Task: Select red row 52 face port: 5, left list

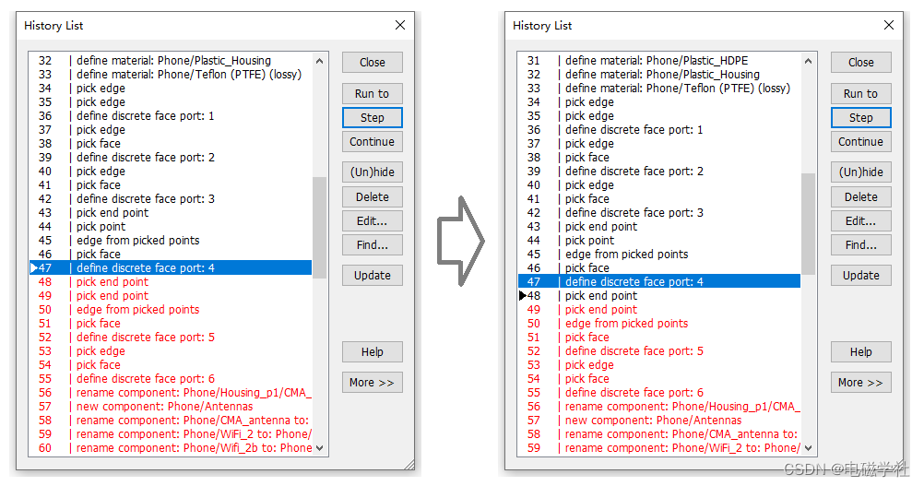Action: (x=171, y=338)
